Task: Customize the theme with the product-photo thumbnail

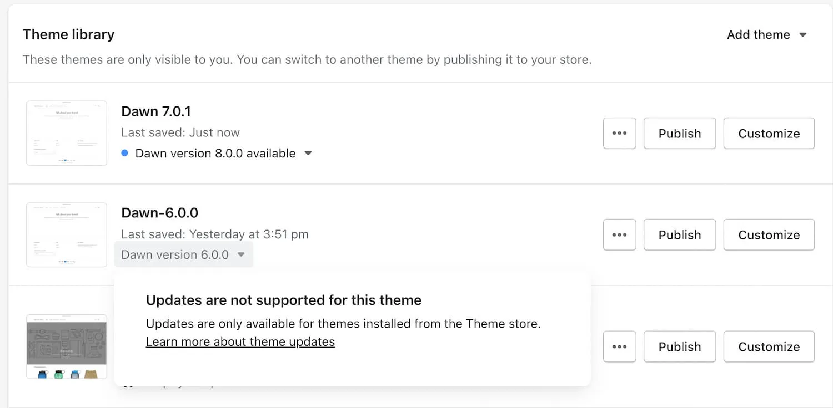Action: pyautogui.click(x=769, y=347)
